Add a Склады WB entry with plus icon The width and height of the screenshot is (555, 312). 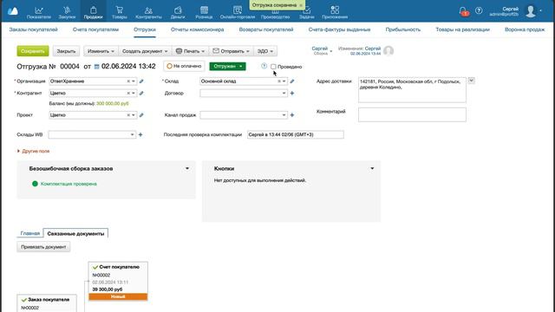pyautogui.click(x=140, y=135)
